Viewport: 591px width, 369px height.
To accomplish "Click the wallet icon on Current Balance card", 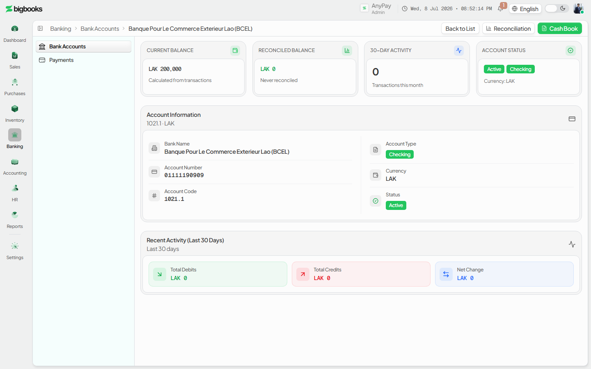I will pyautogui.click(x=235, y=50).
